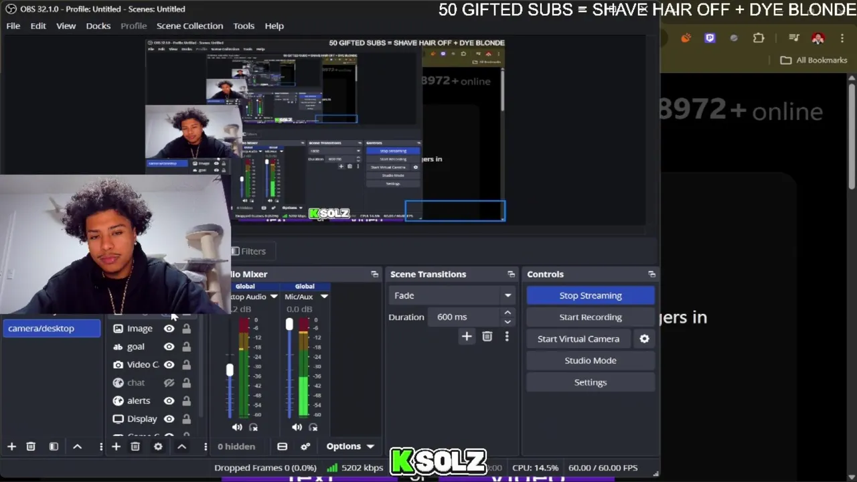Viewport: 857px width, 482px height.
Task: Select the camera/desktop scene
Action: click(x=52, y=329)
